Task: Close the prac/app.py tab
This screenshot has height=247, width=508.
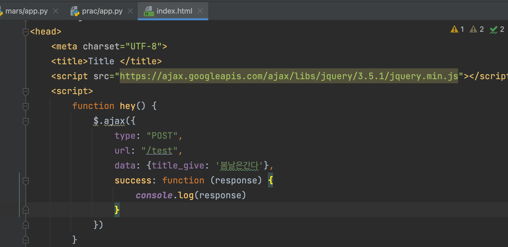Action: 131,11
